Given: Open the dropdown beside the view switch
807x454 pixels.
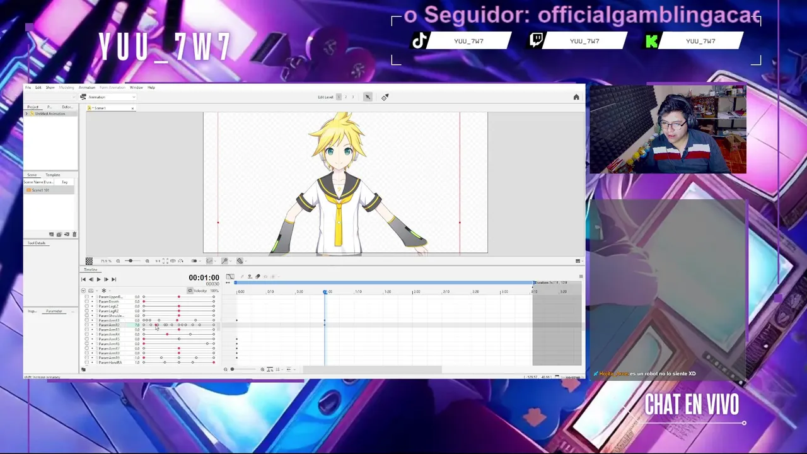Looking at the screenshot, I should [200, 261].
